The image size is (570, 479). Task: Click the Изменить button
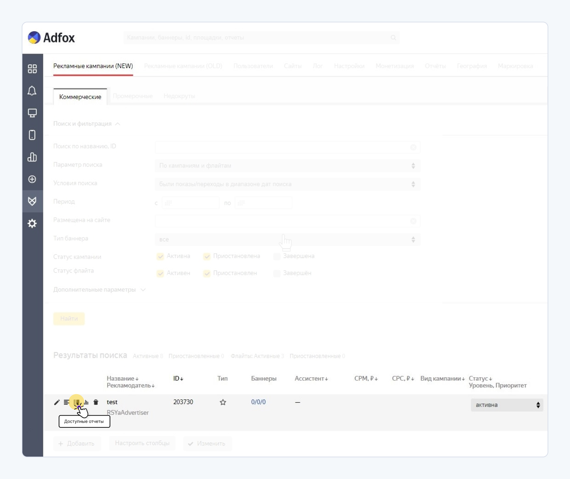pyautogui.click(x=207, y=444)
